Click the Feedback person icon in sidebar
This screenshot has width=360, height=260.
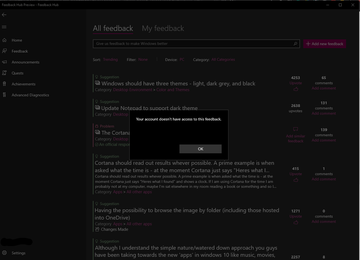[x=4, y=51]
